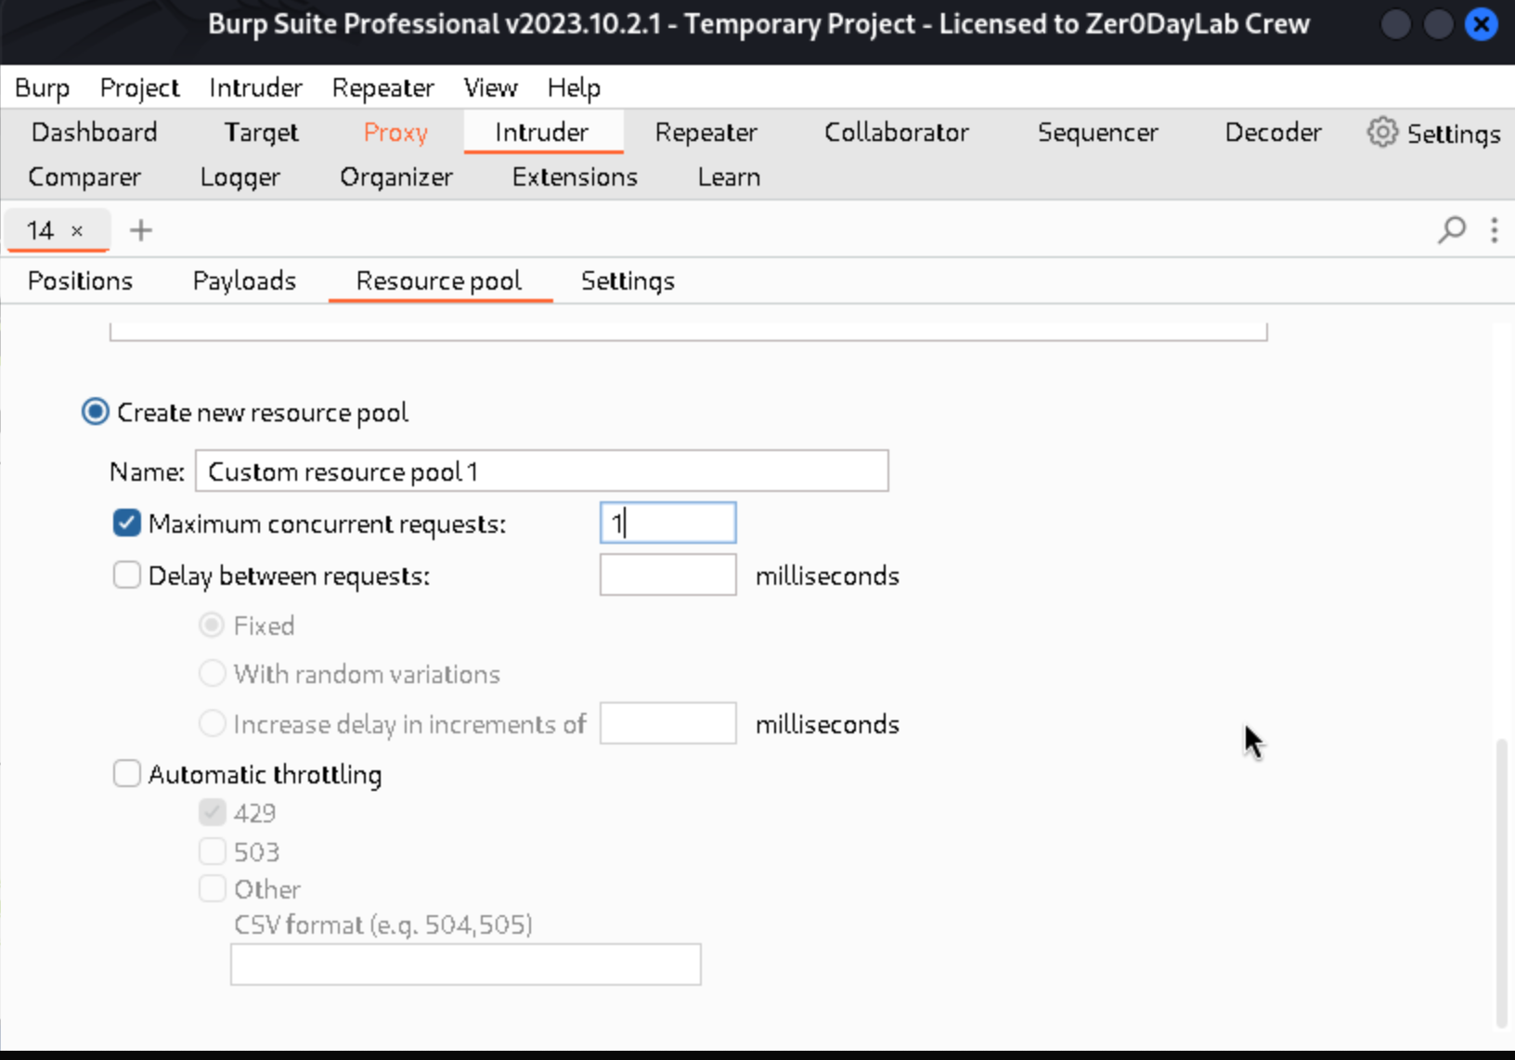This screenshot has width=1515, height=1060.
Task: Switch to the Dashboard tab
Action: click(x=94, y=132)
